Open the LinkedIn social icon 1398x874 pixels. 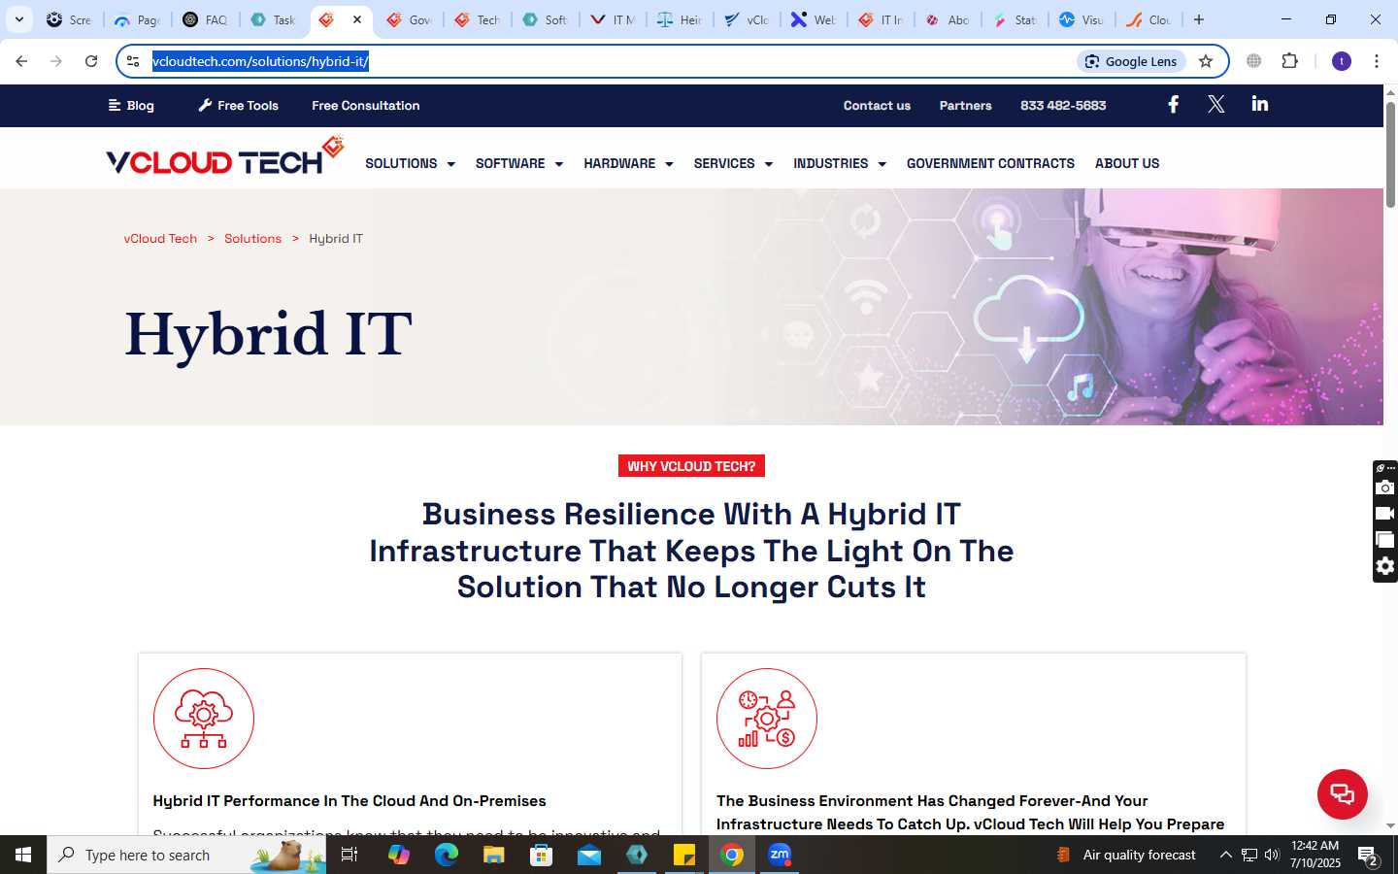pyautogui.click(x=1260, y=104)
